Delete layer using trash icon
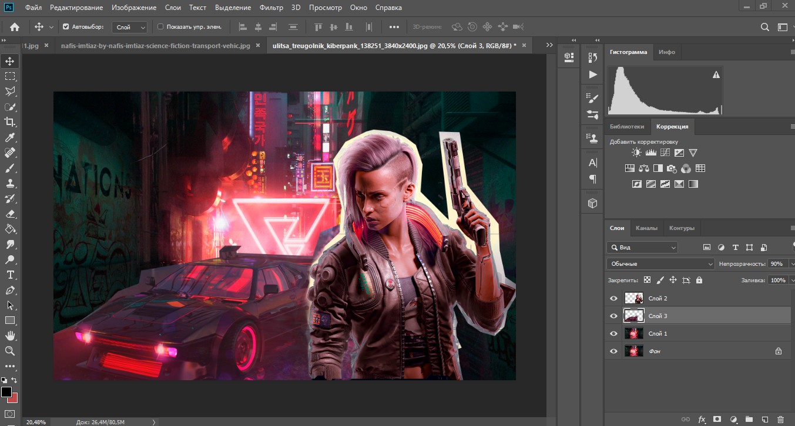 point(780,420)
